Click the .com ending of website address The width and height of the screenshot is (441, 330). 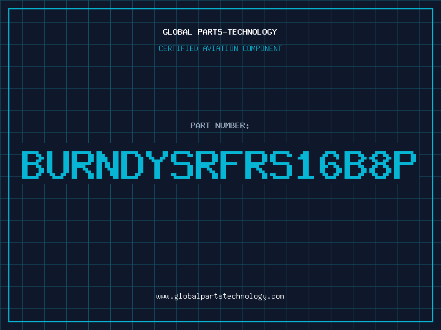click(275, 296)
